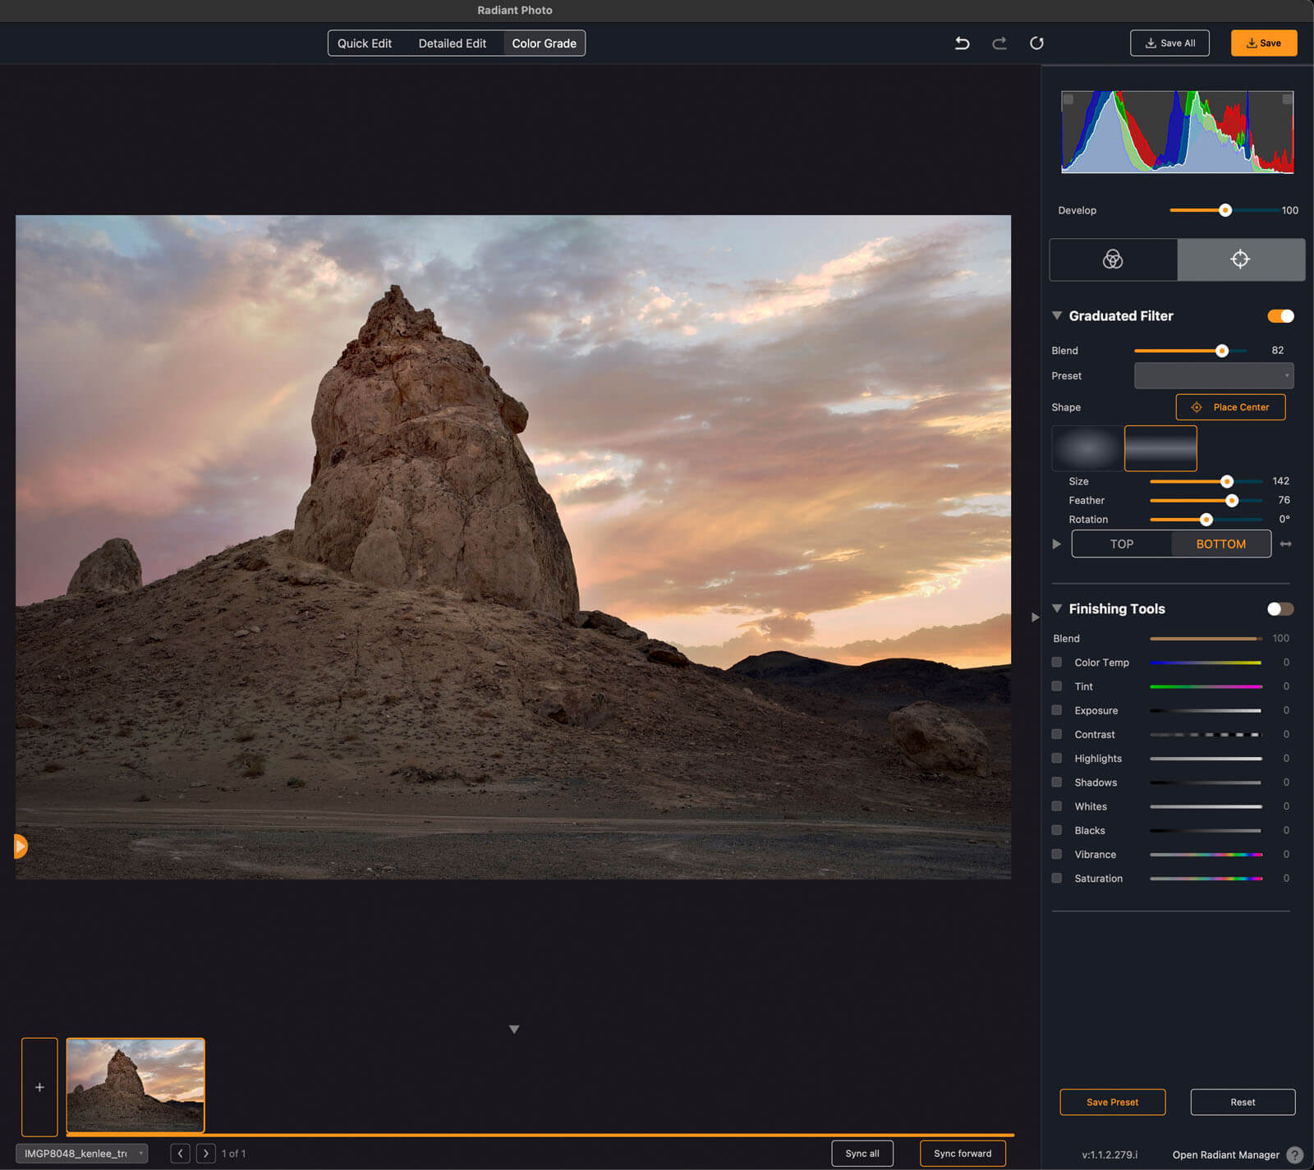Click the Save Preset button
The width and height of the screenshot is (1314, 1170).
tap(1112, 1102)
